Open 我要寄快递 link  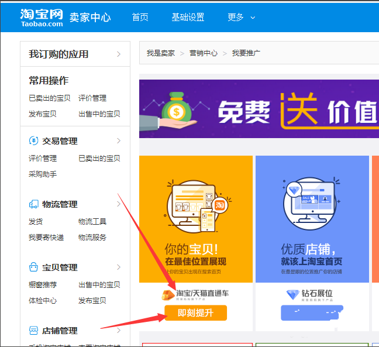(46, 237)
